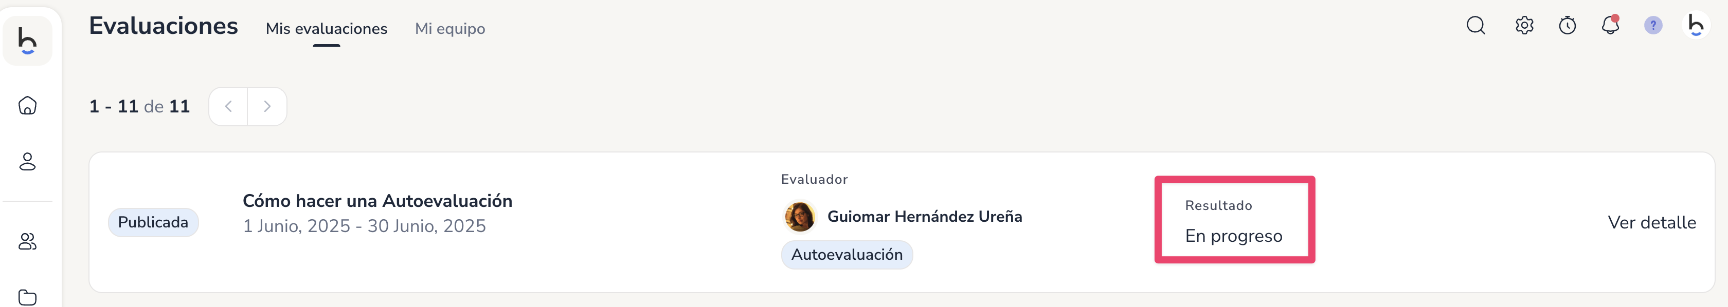Switch to Mis evaluaciones tab

coord(326,29)
